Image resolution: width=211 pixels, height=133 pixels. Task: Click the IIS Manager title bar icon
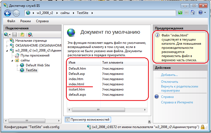6,5
